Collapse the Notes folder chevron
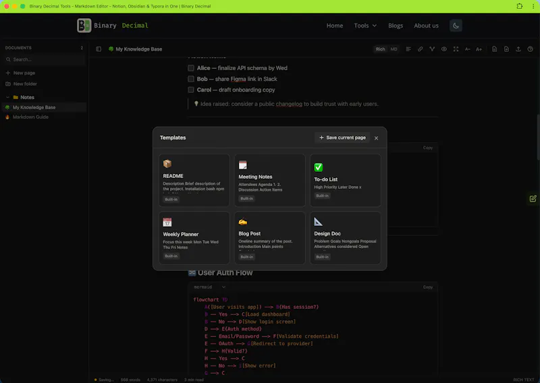This screenshot has height=383, width=540. click(x=7, y=97)
